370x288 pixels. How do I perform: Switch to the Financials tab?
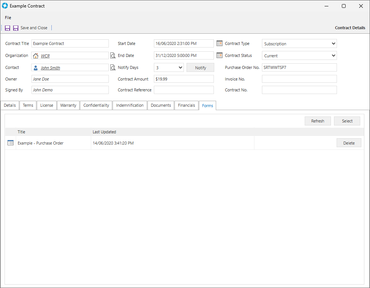(x=187, y=105)
